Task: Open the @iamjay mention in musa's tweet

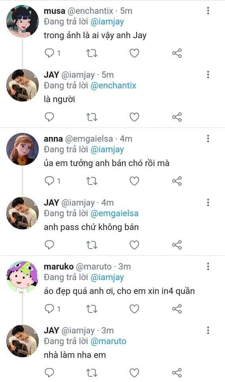Action: [107, 22]
